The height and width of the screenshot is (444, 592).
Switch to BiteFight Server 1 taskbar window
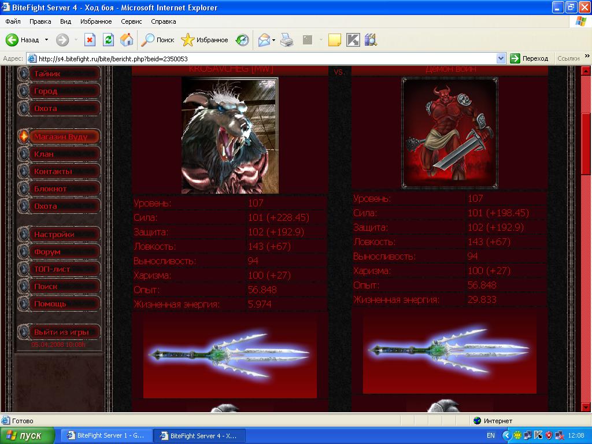[107, 436]
